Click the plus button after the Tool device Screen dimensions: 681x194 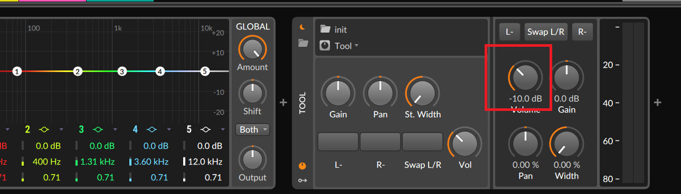click(x=658, y=103)
